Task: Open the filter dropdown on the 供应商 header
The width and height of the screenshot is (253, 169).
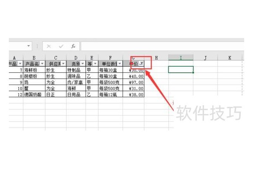Action: [63, 63]
